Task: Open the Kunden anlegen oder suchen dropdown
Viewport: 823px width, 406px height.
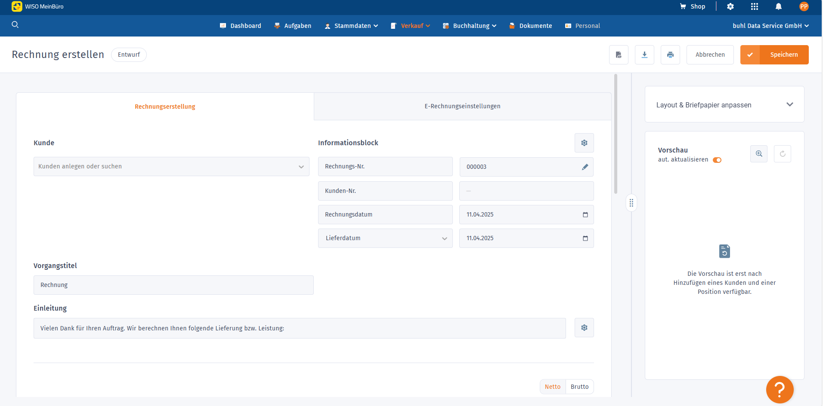Action: [x=171, y=166]
